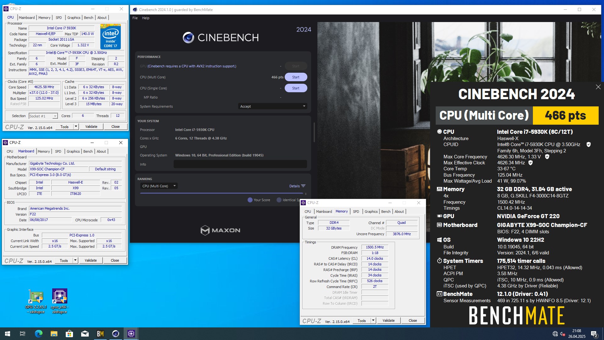Click Validate in Memory CPU-Z window
The width and height of the screenshot is (604, 340).
(x=389, y=320)
